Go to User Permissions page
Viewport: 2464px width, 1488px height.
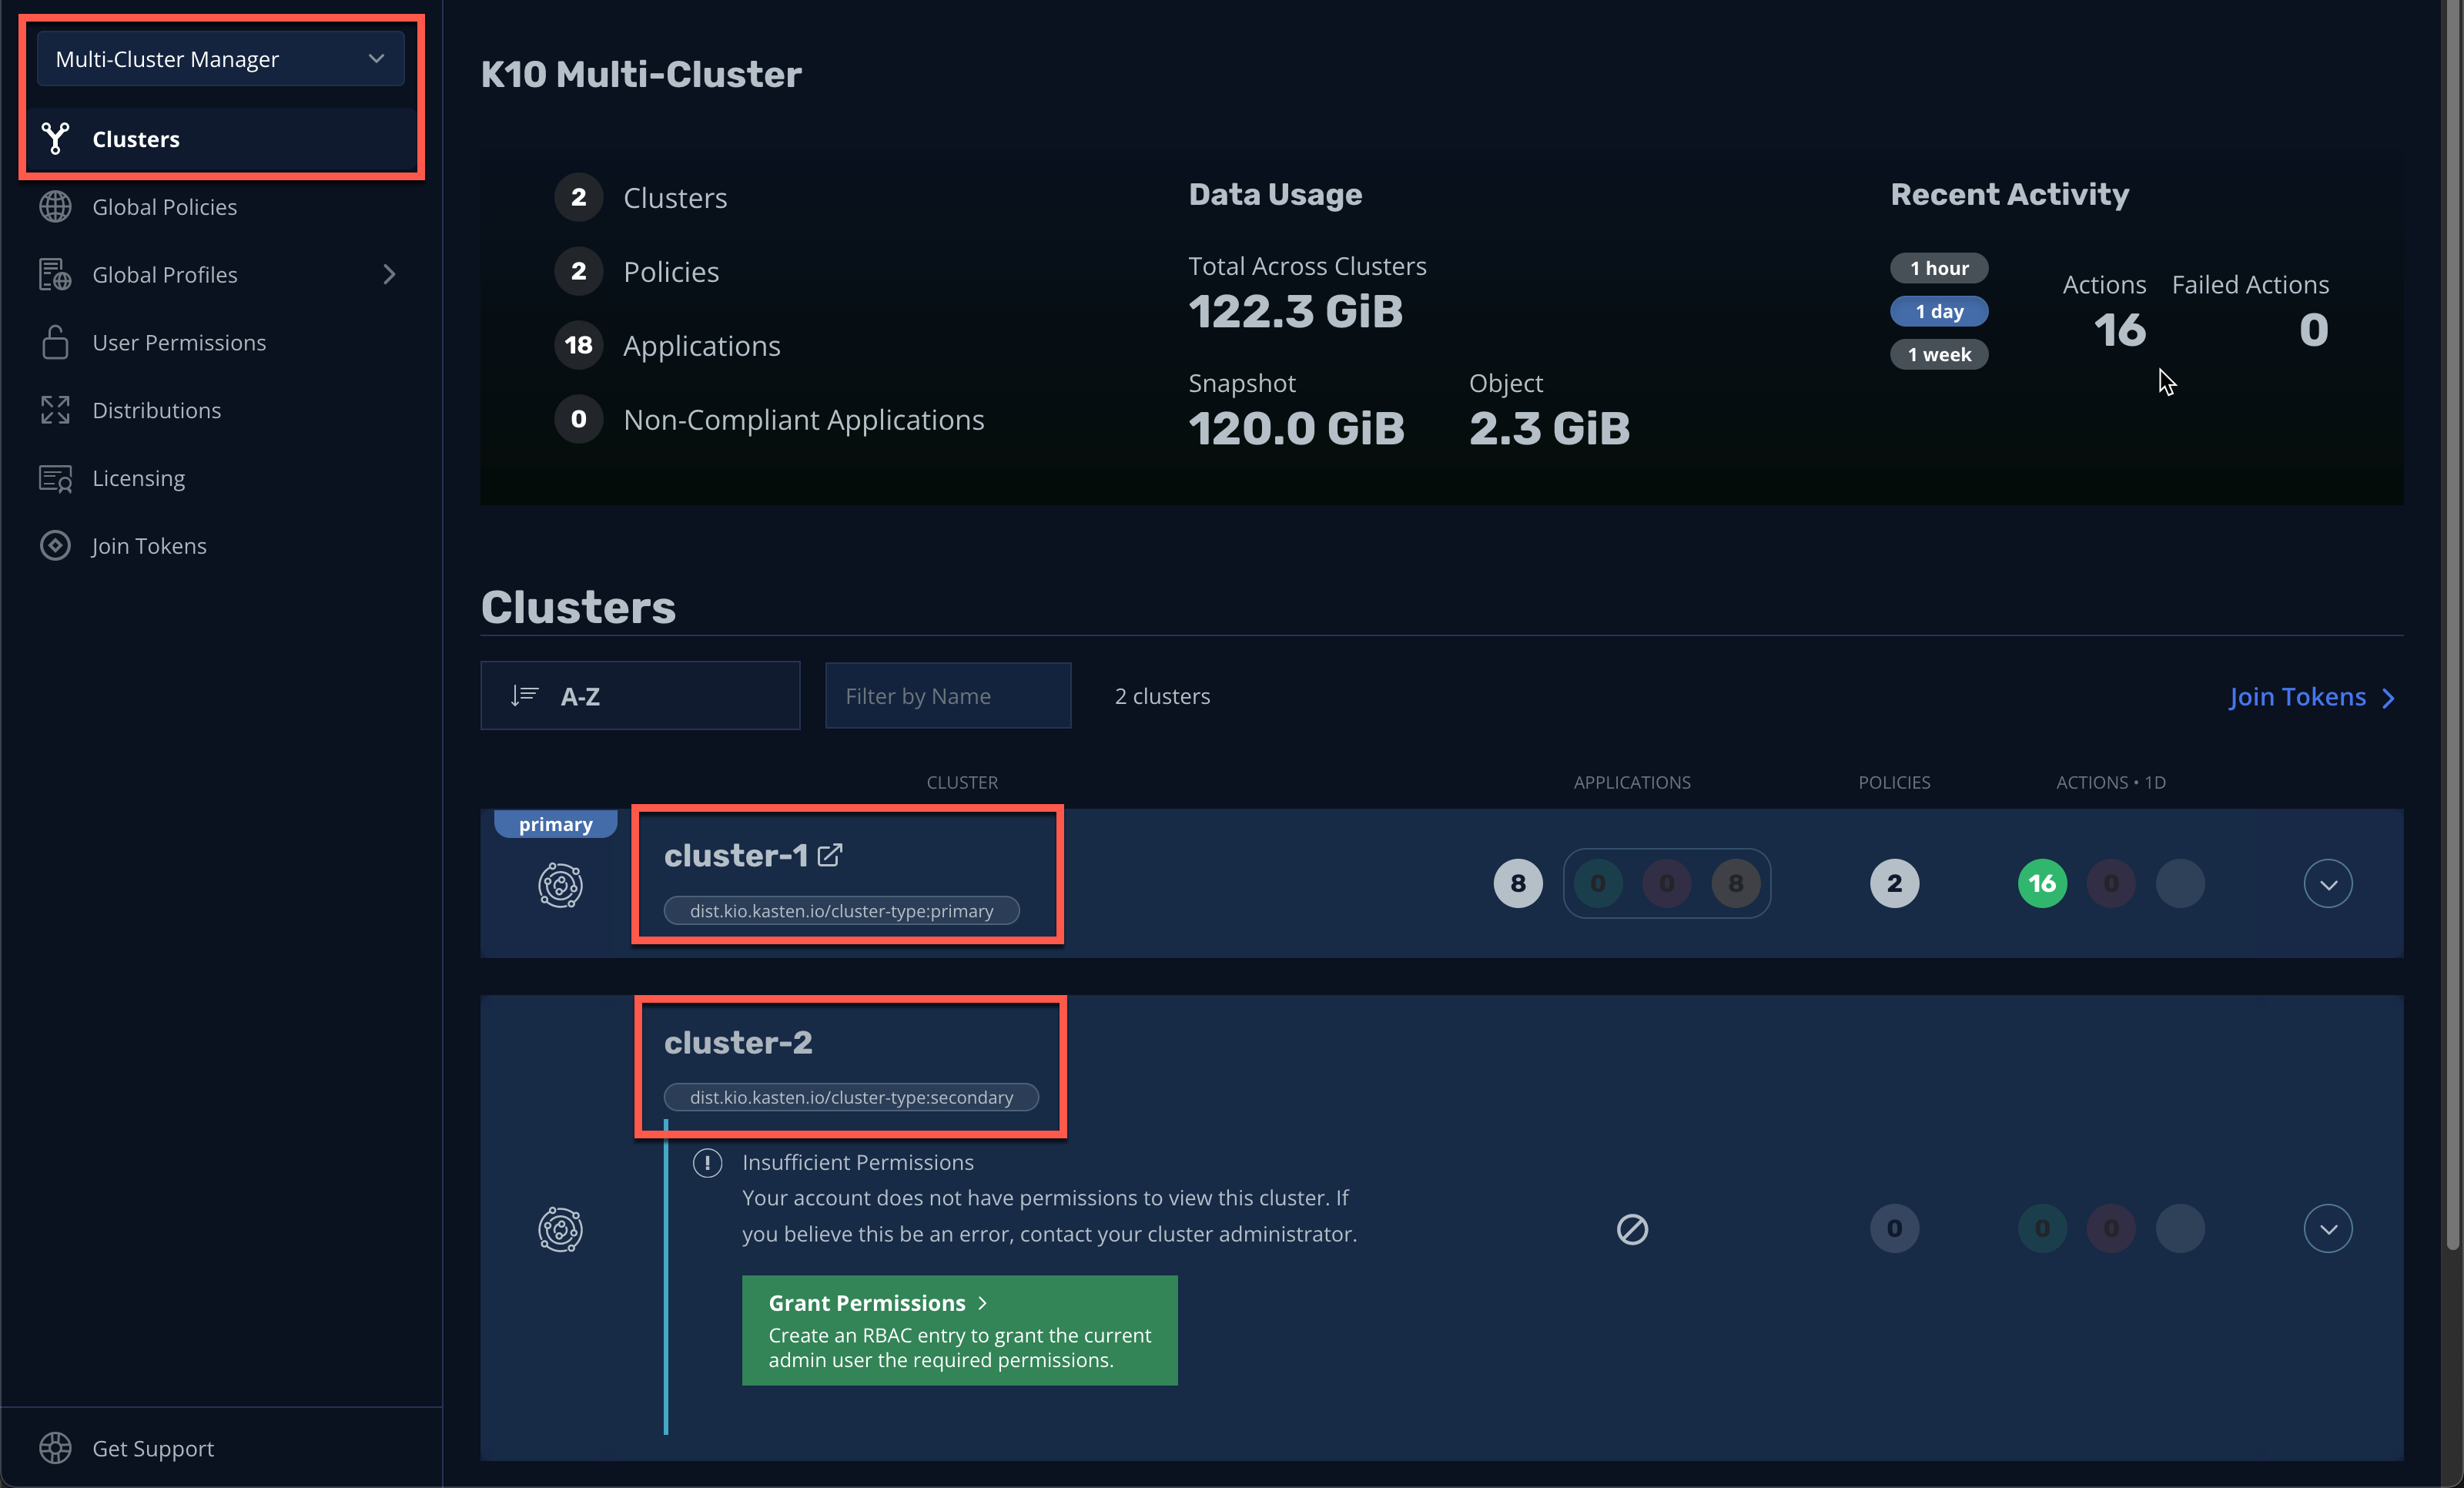pyautogui.click(x=179, y=343)
